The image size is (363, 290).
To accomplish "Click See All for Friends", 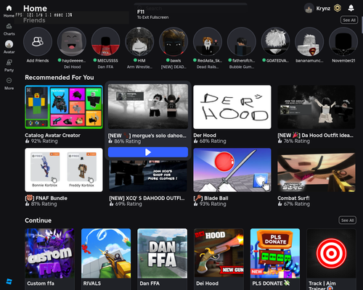I will coord(349,20).
